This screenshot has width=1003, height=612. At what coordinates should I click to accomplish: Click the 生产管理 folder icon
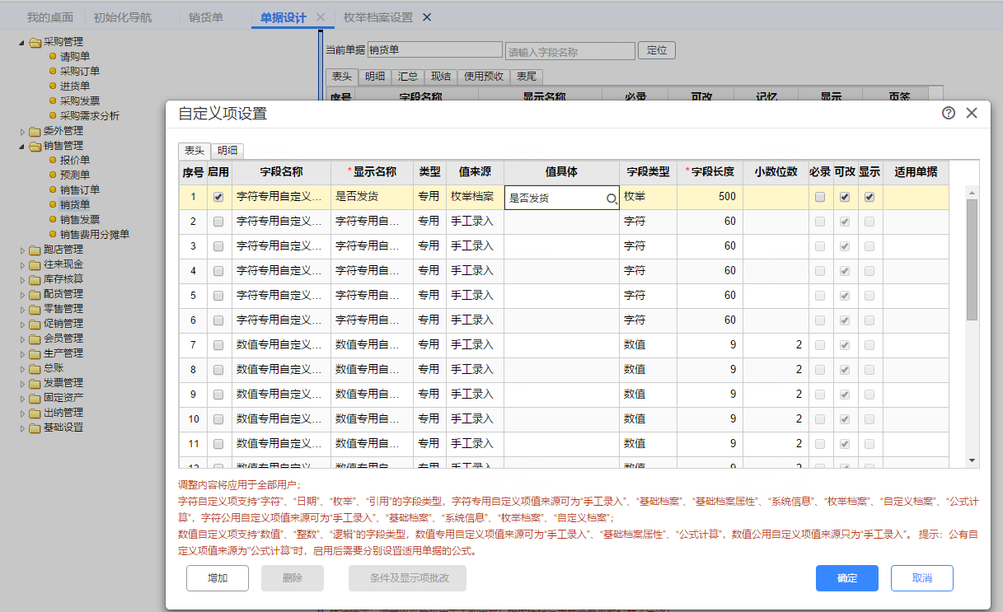(35, 353)
